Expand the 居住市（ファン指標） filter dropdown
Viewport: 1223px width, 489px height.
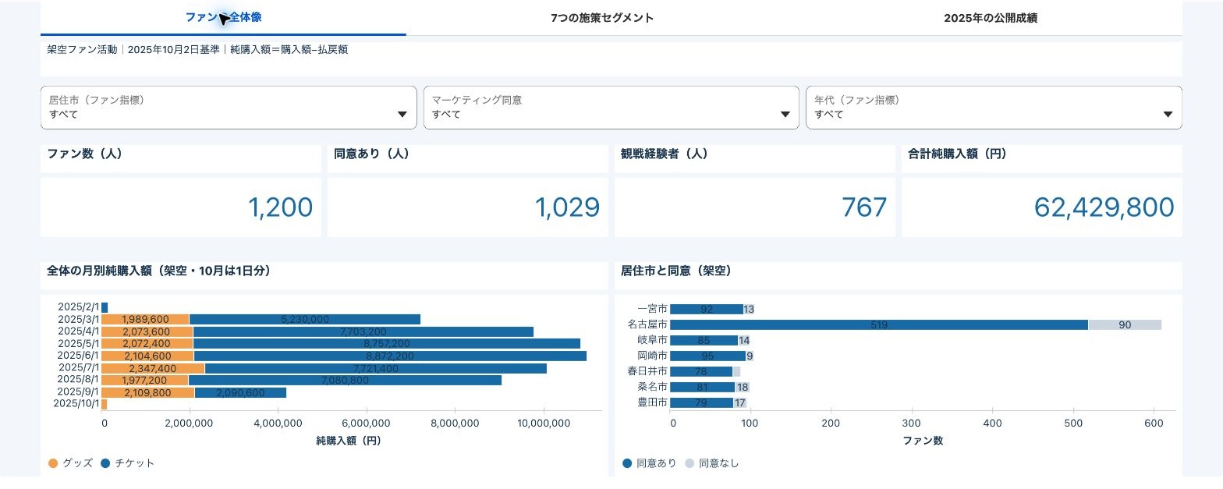click(x=229, y=108)
